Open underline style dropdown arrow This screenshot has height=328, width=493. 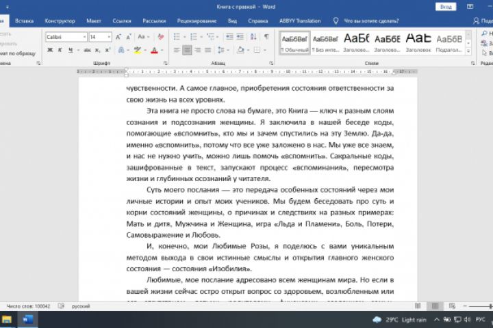point(78,50)
